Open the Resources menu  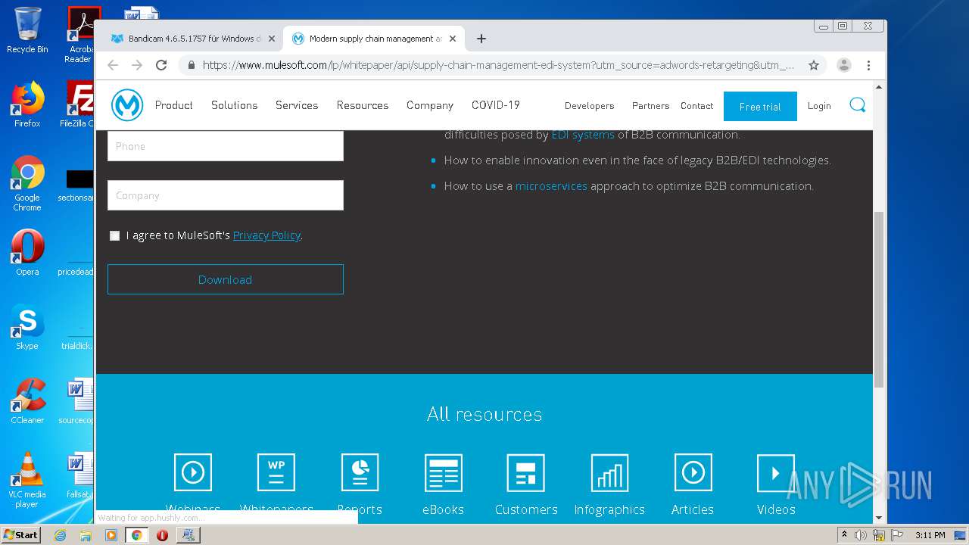click(x=363, y=105)
